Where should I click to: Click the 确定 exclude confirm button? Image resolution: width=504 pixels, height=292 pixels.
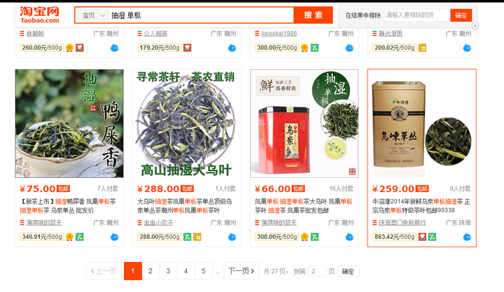461,15
